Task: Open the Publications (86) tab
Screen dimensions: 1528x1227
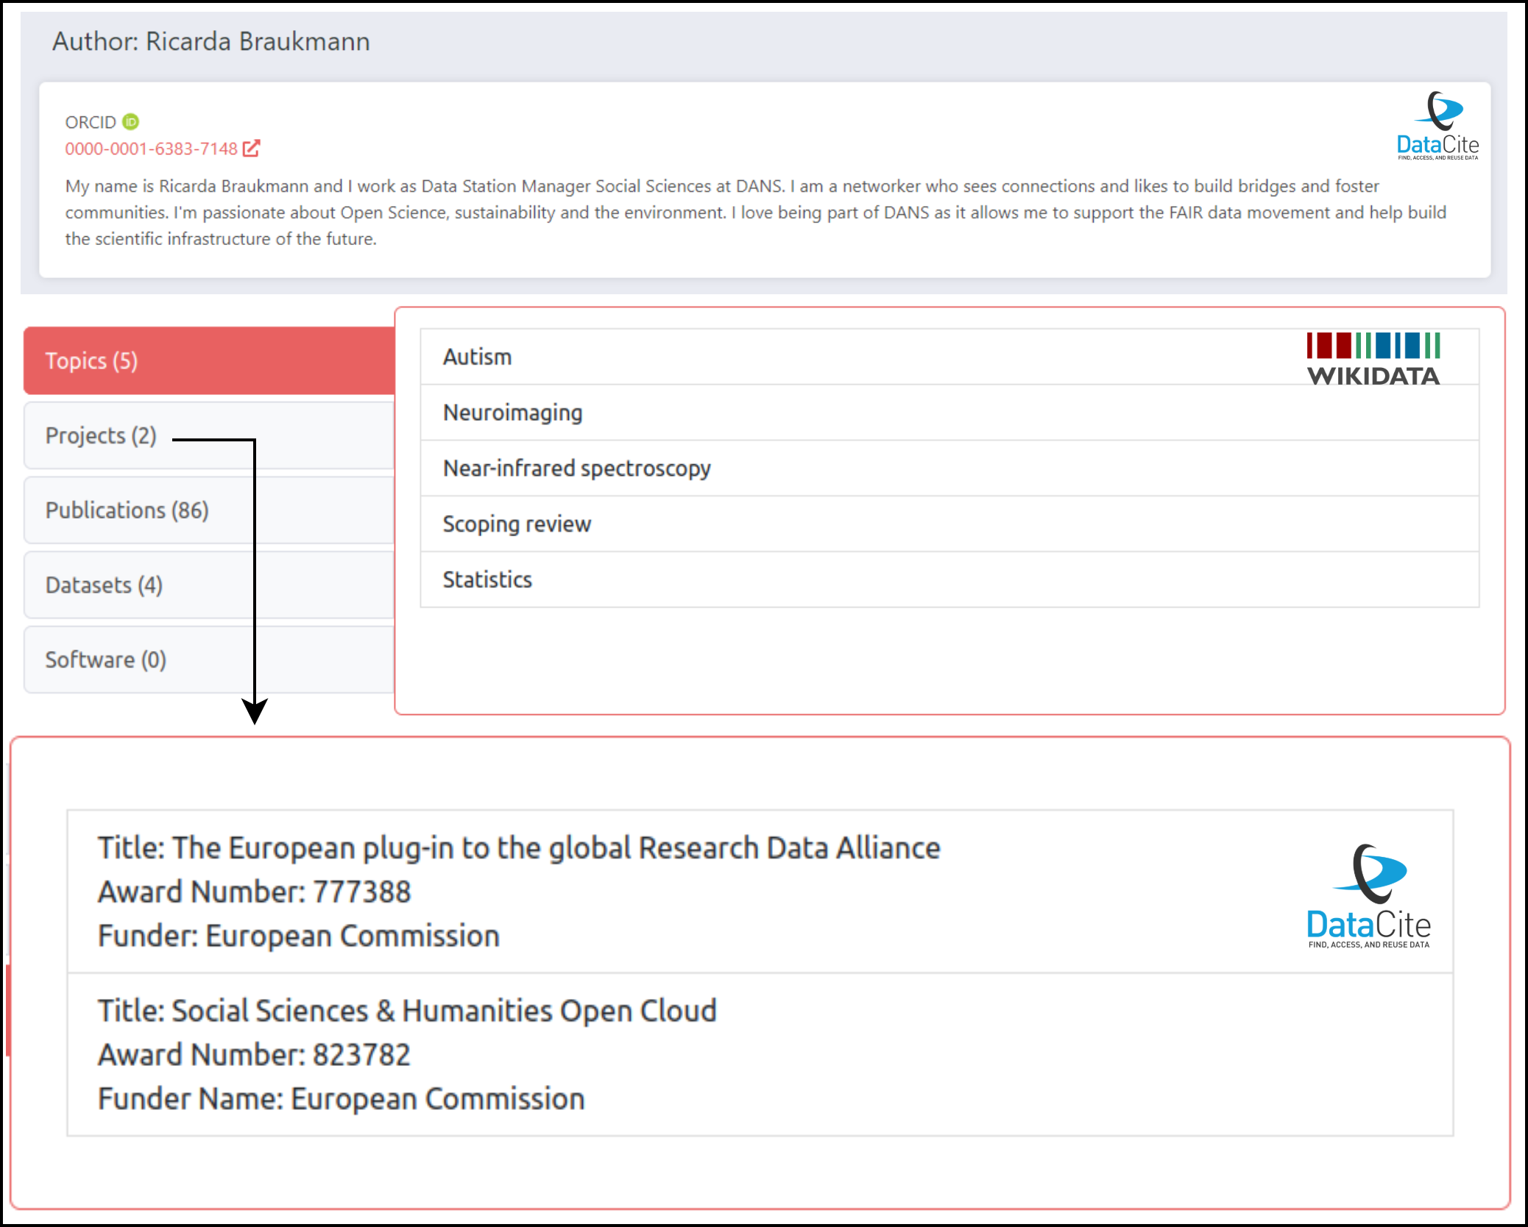Action: click(x=127, y=511)
